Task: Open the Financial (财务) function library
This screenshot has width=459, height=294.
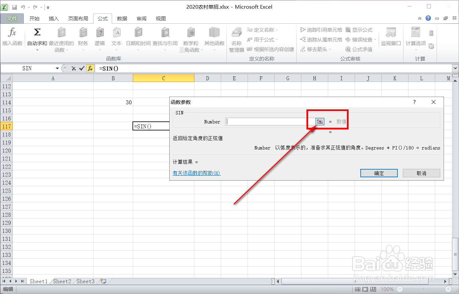Action: [x=83, y=39]
